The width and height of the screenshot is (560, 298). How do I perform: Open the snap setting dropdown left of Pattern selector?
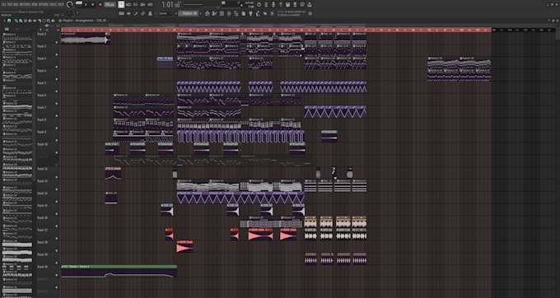[165, 13]
